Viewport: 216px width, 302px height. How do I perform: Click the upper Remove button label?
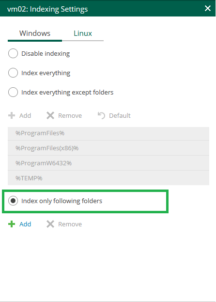pos(70,115)
